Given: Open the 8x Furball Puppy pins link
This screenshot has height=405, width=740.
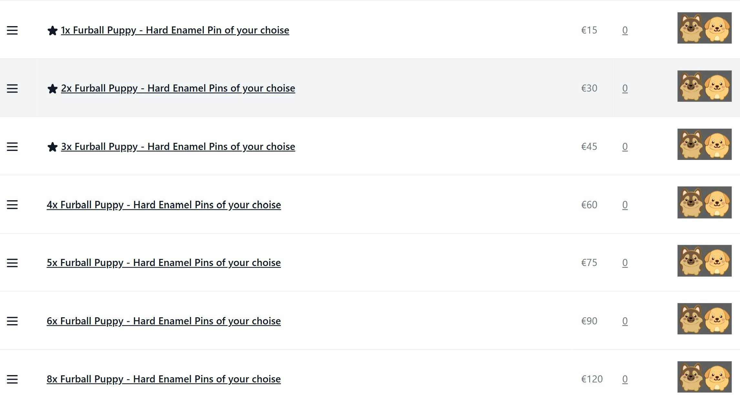Looking at the screenshot, I should coord(164,379).
